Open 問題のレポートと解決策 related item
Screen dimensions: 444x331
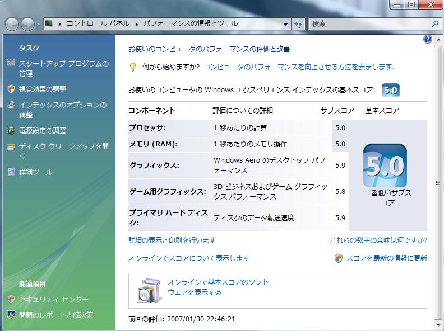(x=56, y=315)
